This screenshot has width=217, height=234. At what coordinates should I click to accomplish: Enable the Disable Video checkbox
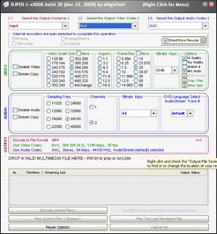[x=15, y=67]
